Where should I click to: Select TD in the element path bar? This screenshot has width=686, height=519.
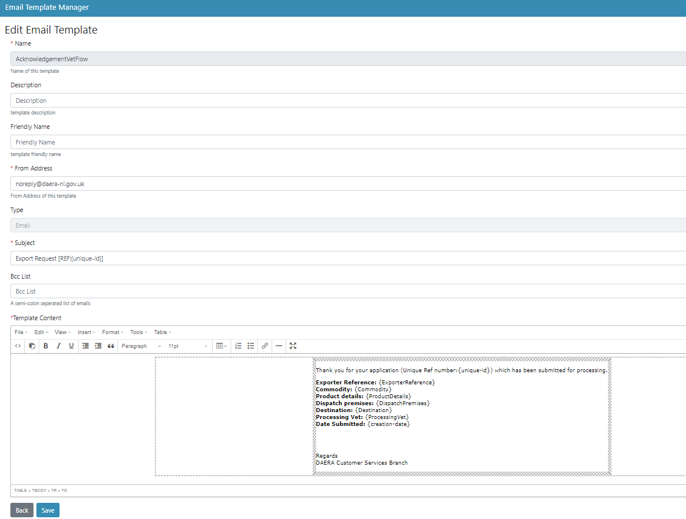64,491
